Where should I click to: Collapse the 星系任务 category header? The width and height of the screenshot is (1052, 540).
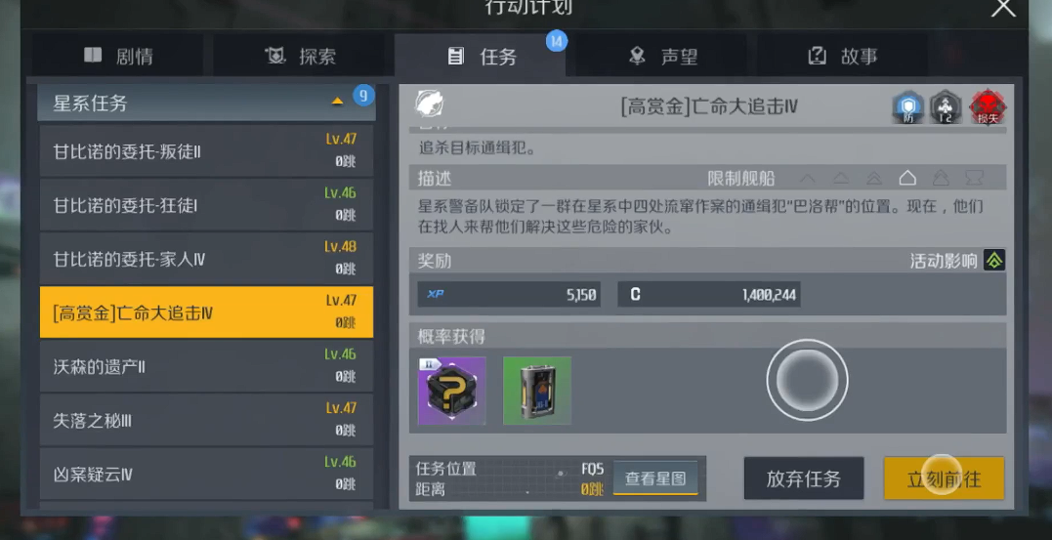coord(207,103)
